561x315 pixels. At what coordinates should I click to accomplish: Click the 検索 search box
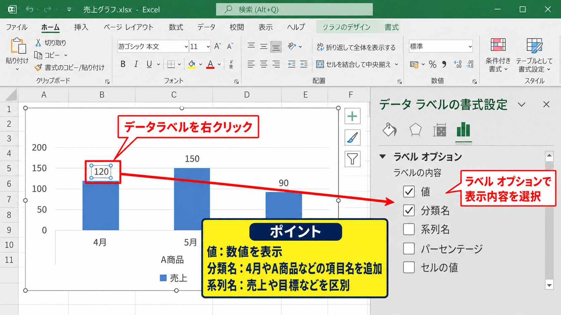(294, 9)
